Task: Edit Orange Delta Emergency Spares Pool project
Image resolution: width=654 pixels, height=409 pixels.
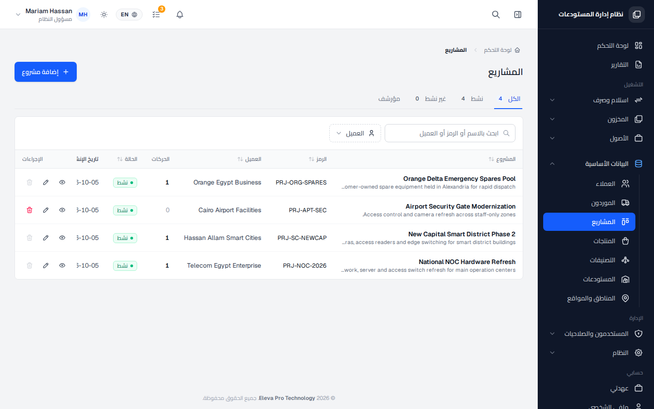Action: 46,182
